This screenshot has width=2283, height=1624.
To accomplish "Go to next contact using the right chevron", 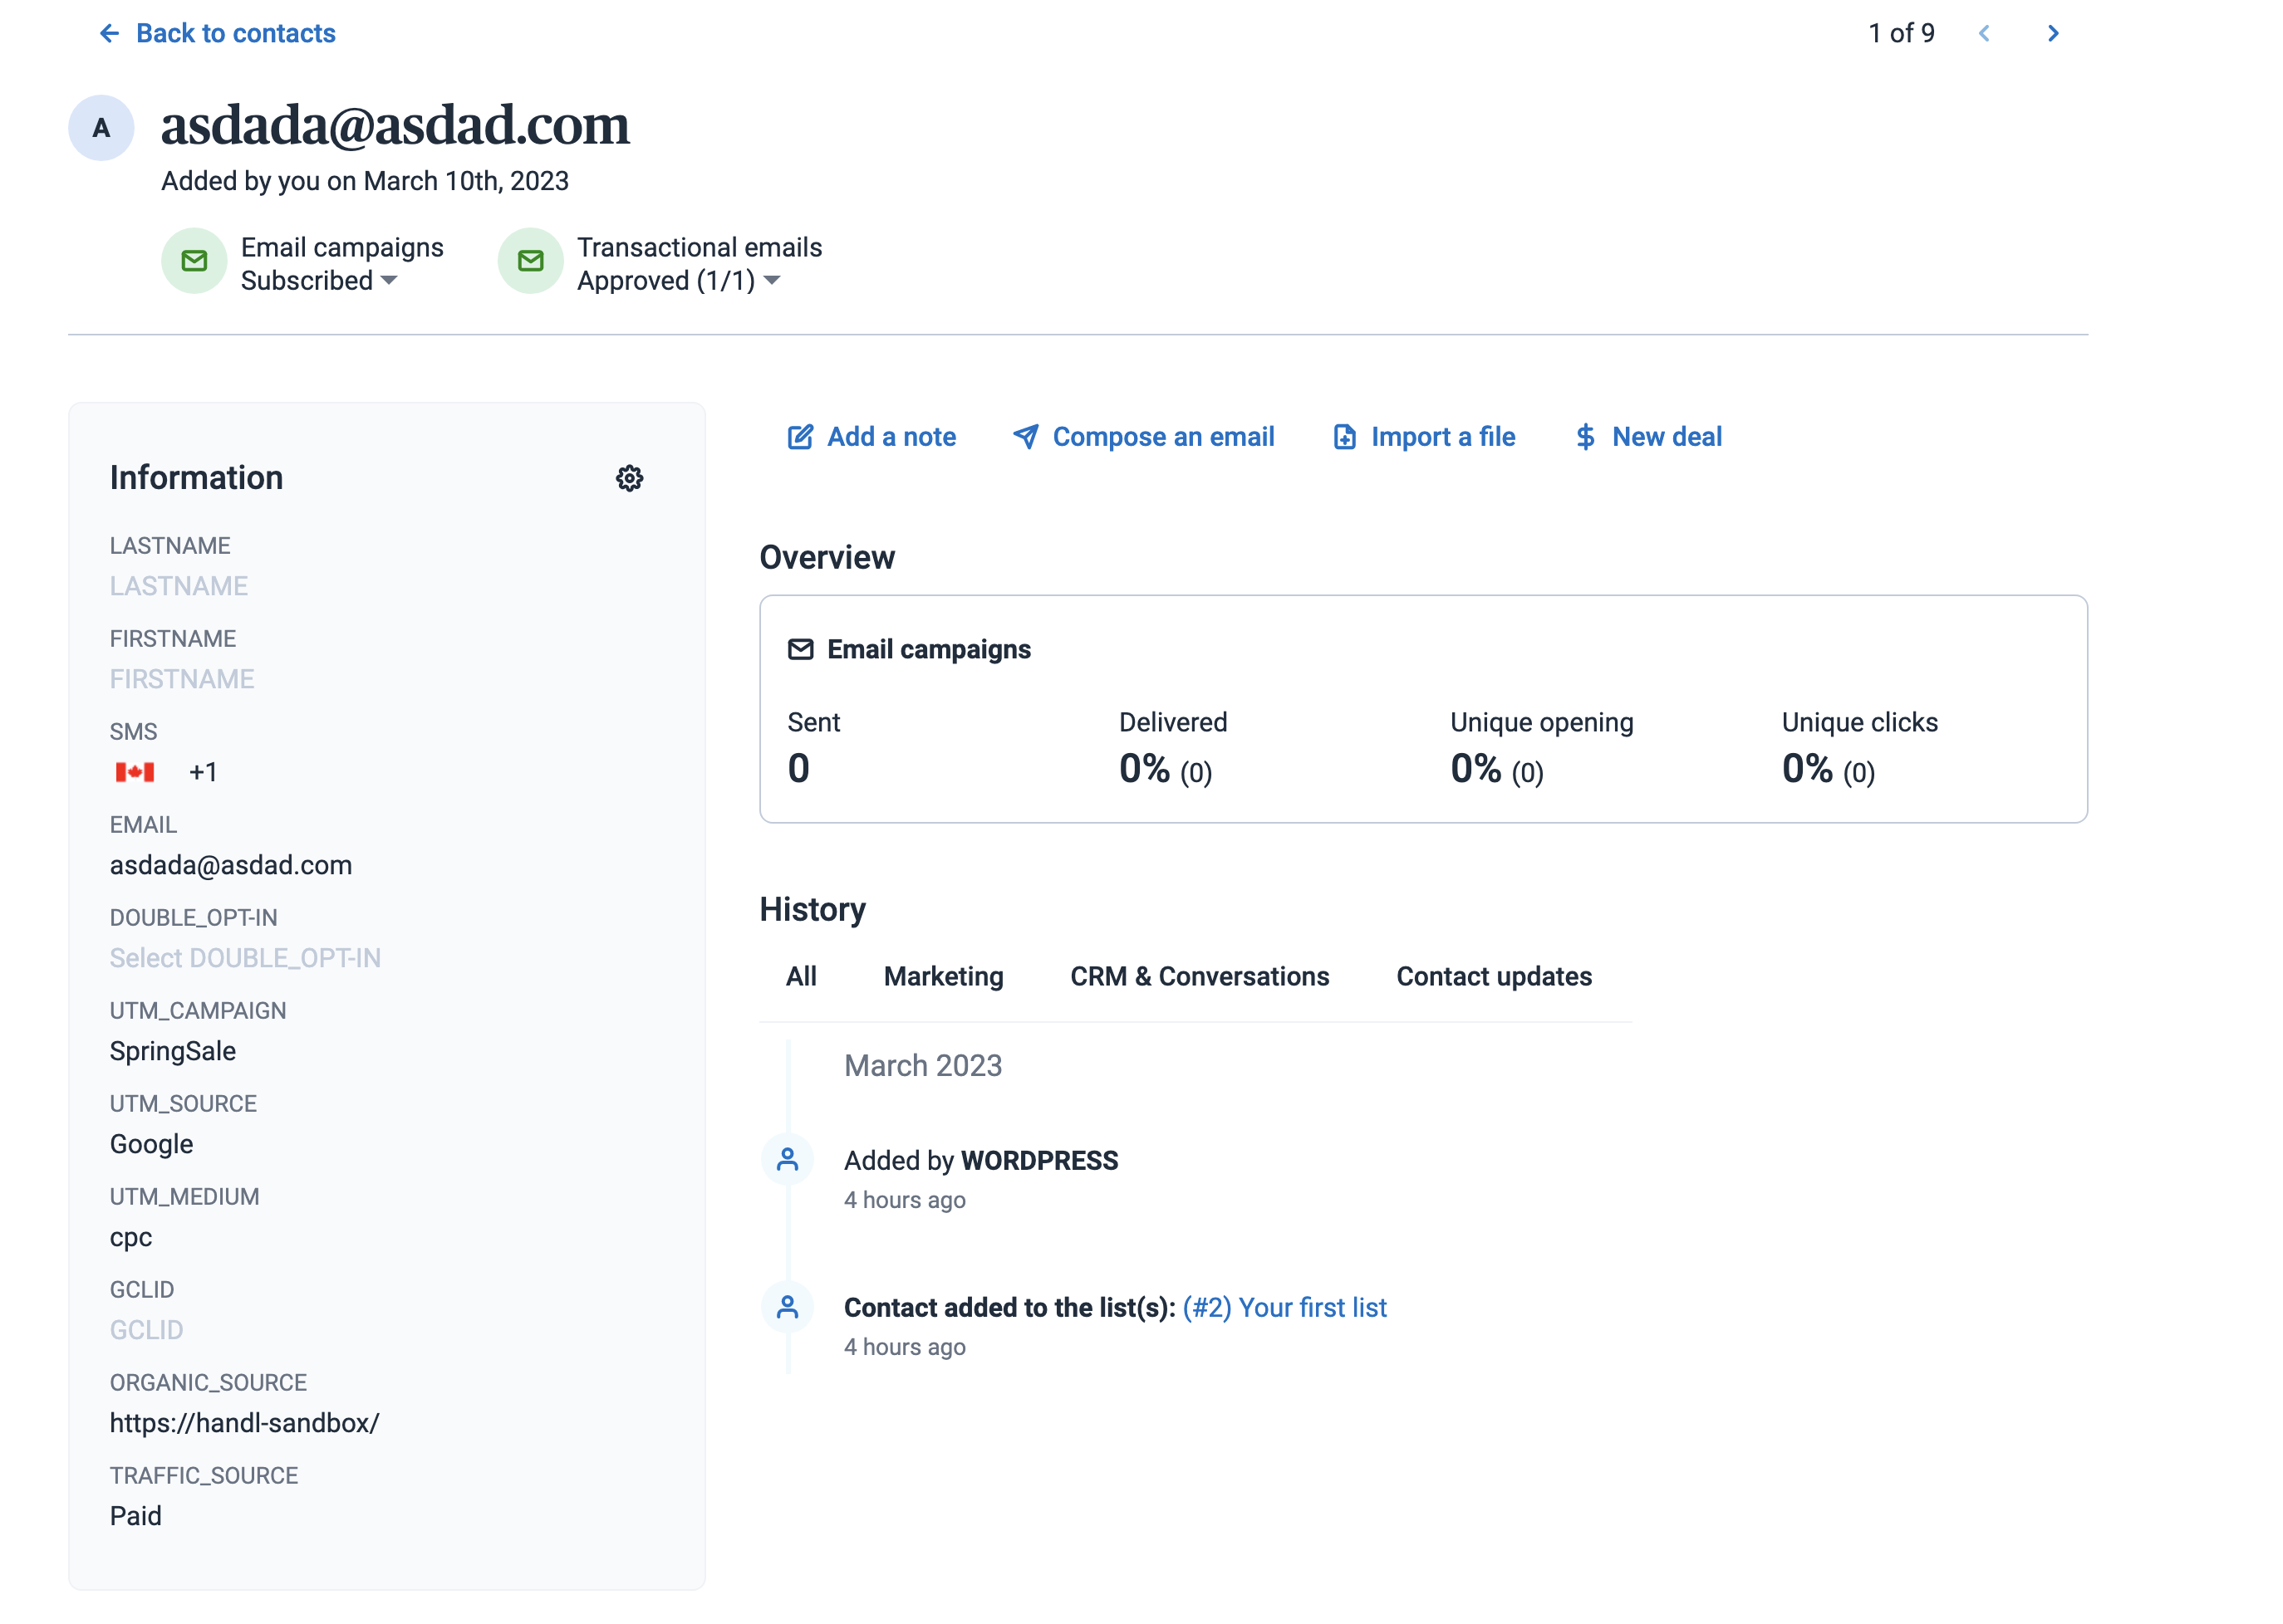I will coord(2052,34).
